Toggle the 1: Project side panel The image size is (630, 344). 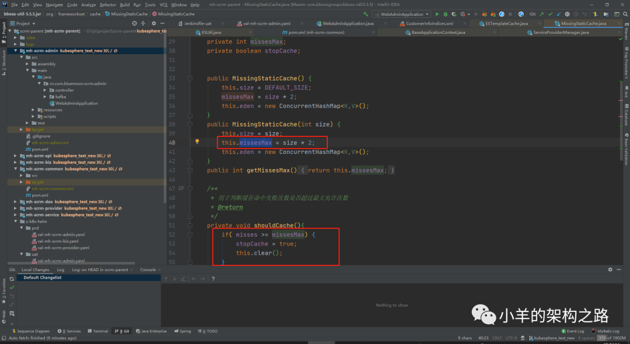(x=3, y=33)
